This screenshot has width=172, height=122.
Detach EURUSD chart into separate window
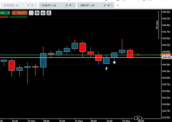click(x=28, y=5)
